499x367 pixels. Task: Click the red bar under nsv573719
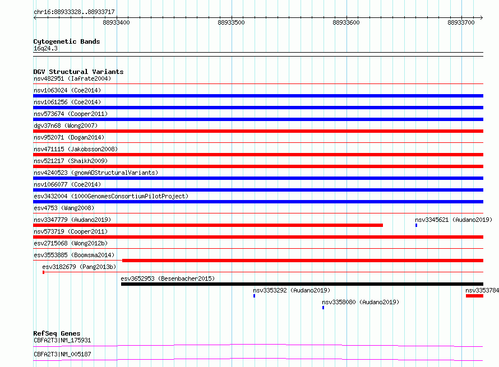click(x=258, y=237)
